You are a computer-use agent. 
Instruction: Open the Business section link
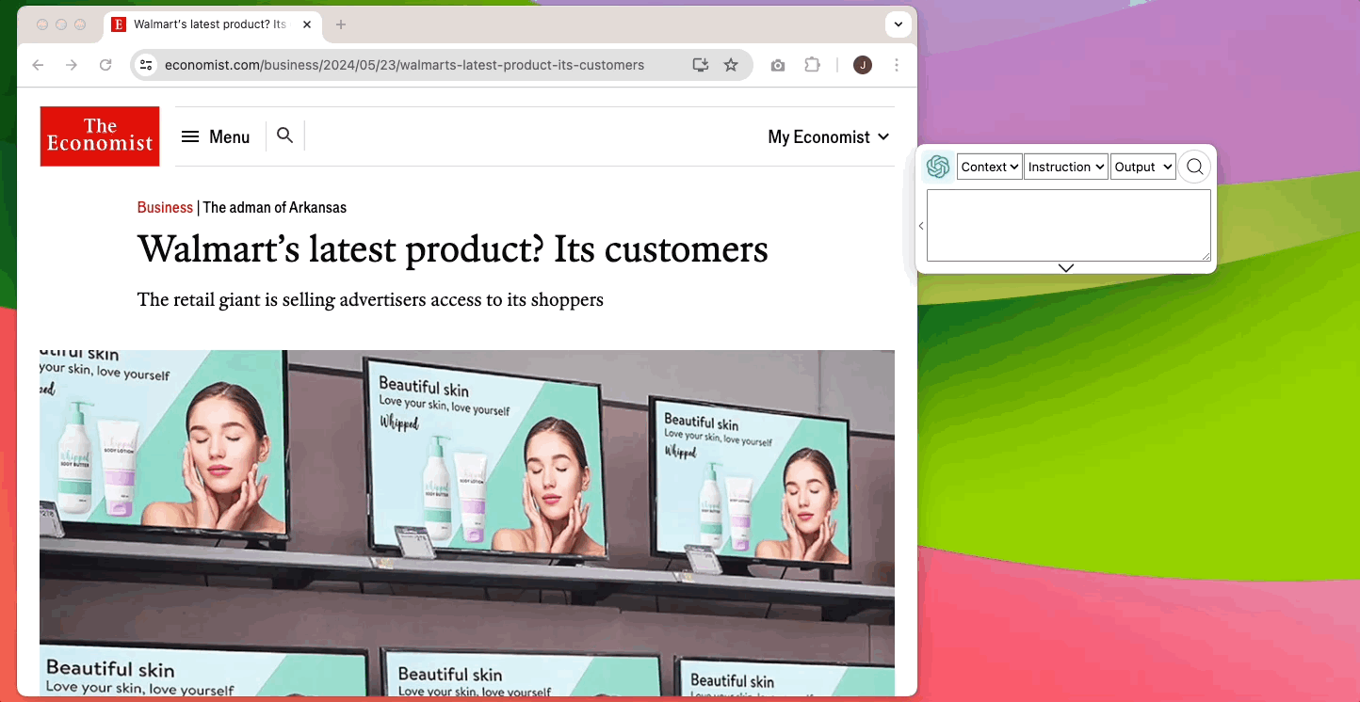click(x=165, y=207)
